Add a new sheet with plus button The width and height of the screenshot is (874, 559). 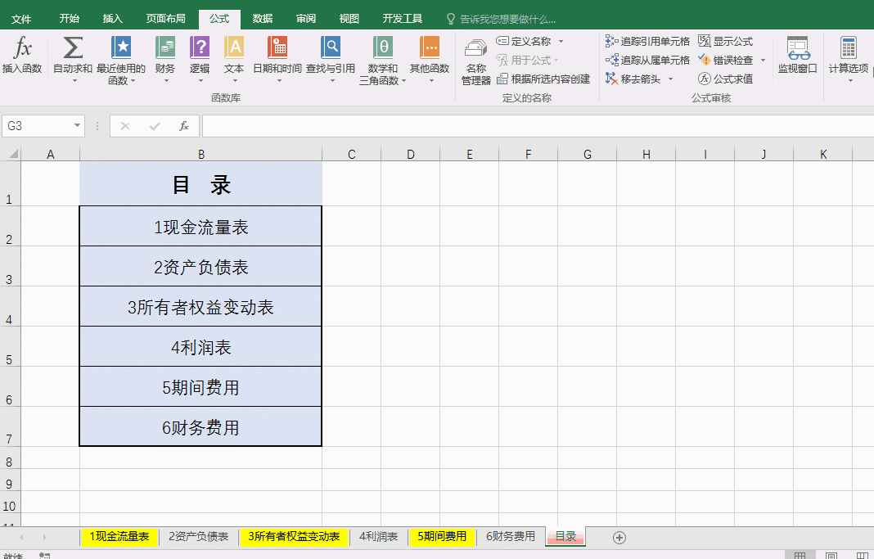619,538
